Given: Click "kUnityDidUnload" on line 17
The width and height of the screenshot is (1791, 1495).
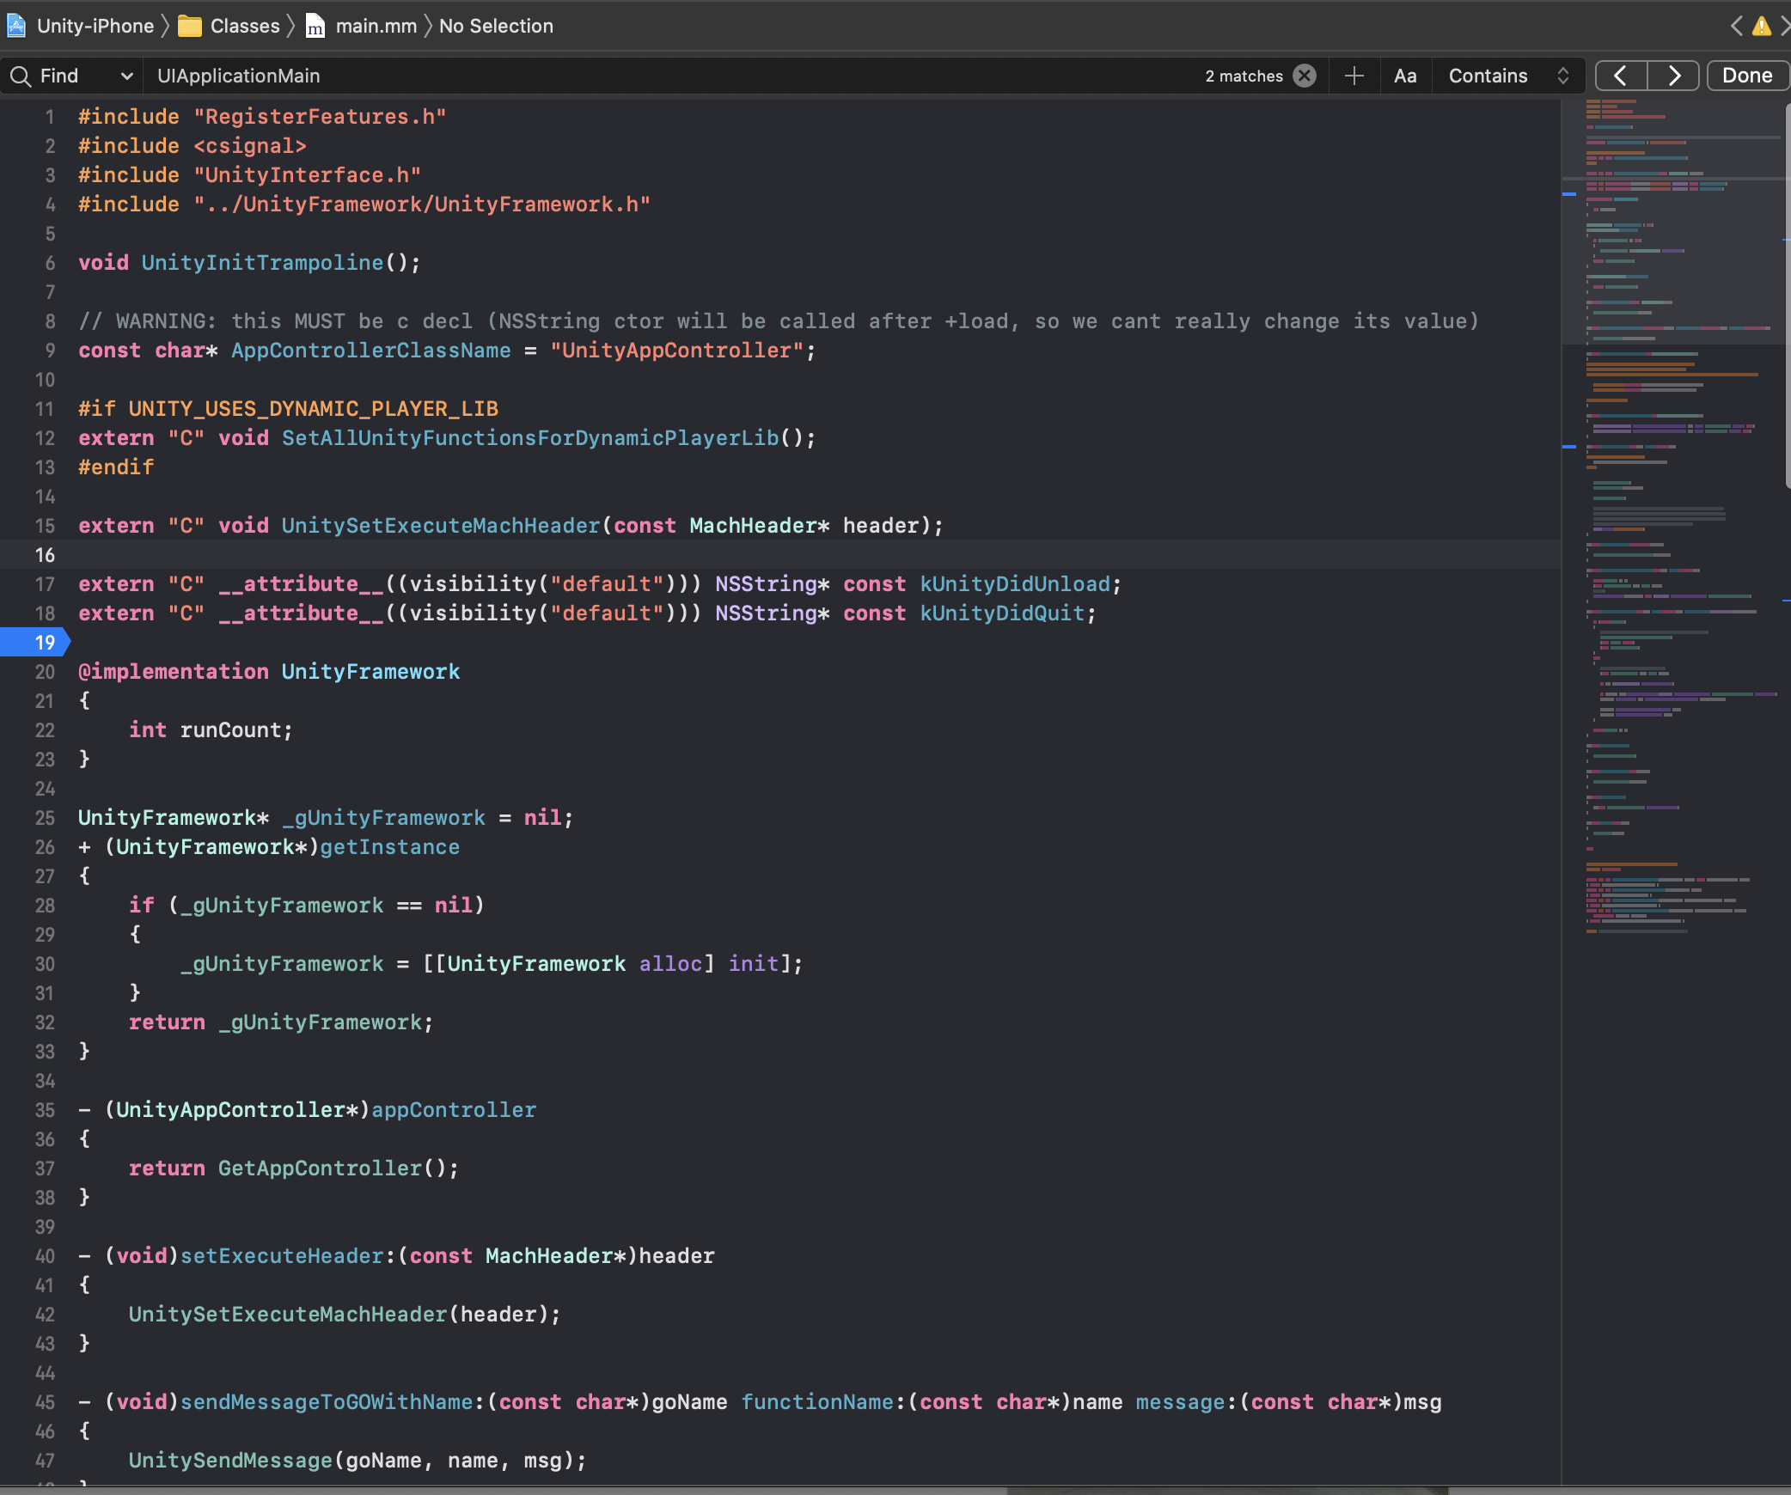Looking at the screenshot, I should coord(1015,584).
